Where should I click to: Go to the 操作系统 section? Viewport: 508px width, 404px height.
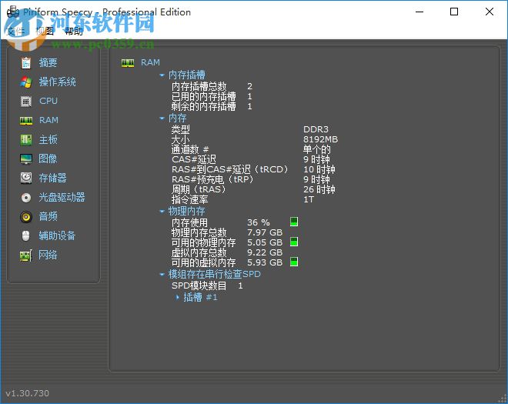point(58,82)
